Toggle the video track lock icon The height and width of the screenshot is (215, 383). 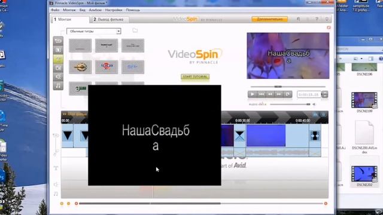click(56, 136)
